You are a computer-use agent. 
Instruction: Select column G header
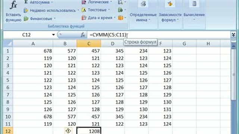pyautogui.click(x=184, y=44)
